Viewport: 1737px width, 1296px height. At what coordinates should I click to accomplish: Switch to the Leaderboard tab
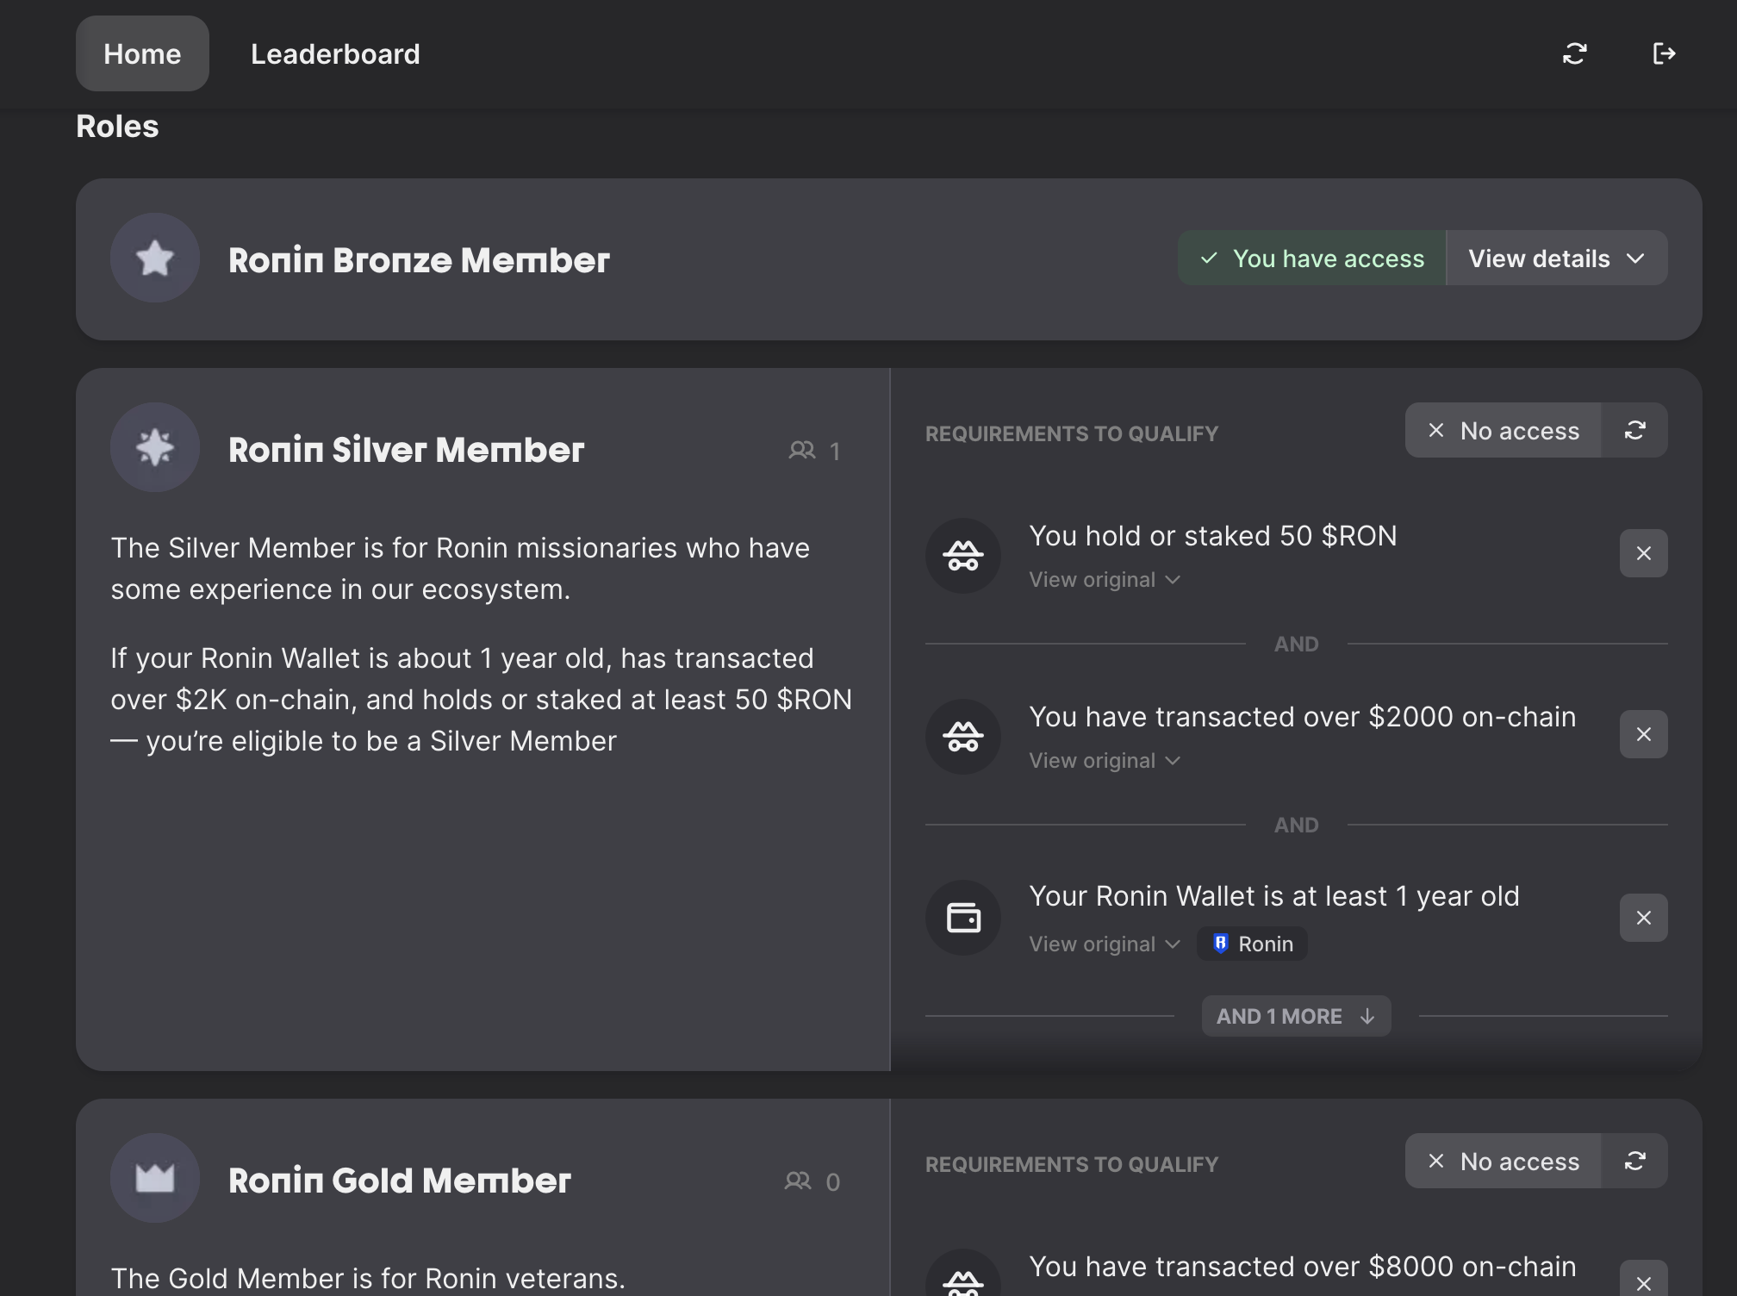point(335,54)
